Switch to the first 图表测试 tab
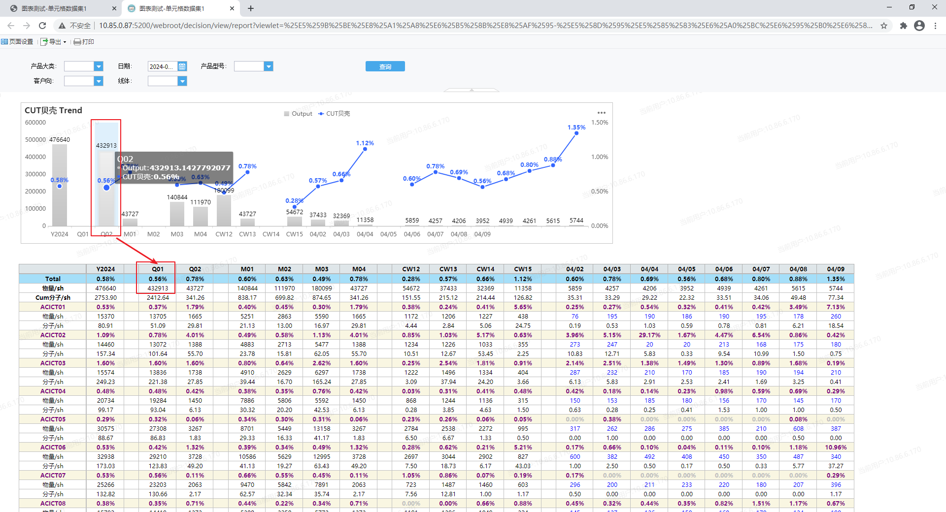946x512 pixels. (x=61, y=8)
